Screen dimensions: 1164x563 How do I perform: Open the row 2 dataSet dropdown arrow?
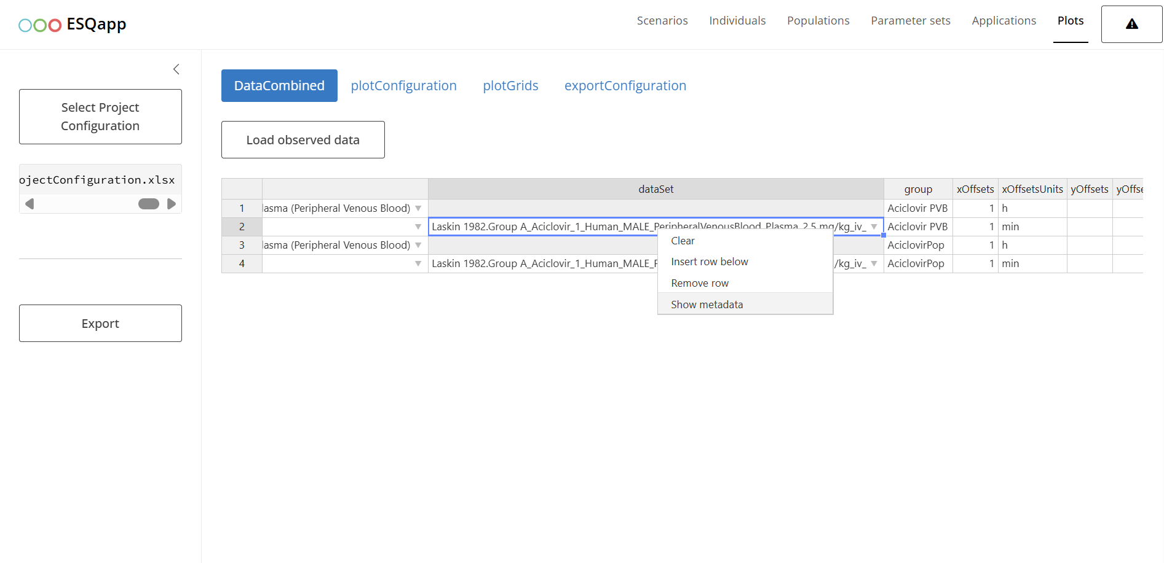[874, 227]
